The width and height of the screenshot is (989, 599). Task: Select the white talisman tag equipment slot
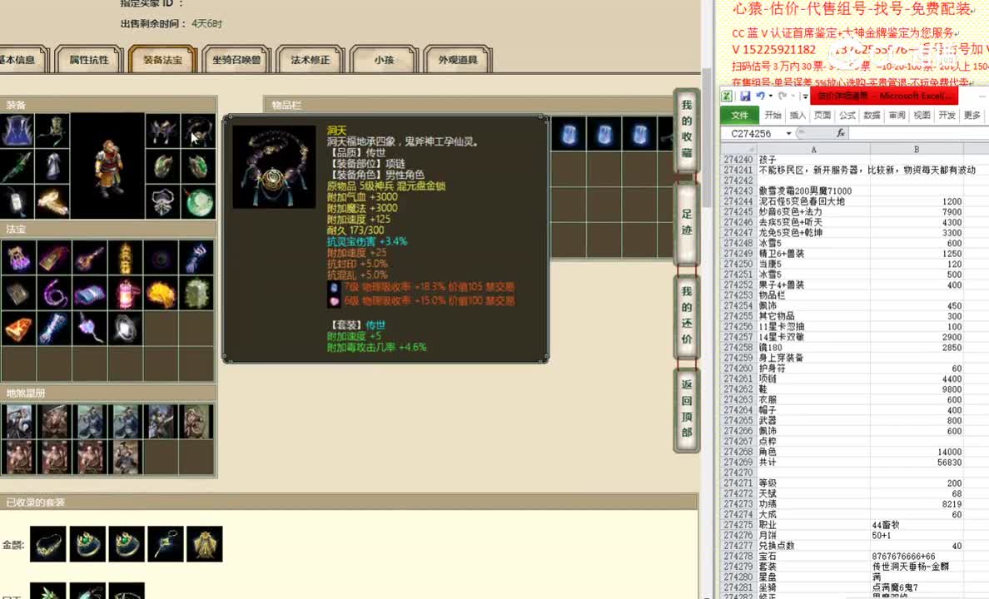tap(17, 202)
